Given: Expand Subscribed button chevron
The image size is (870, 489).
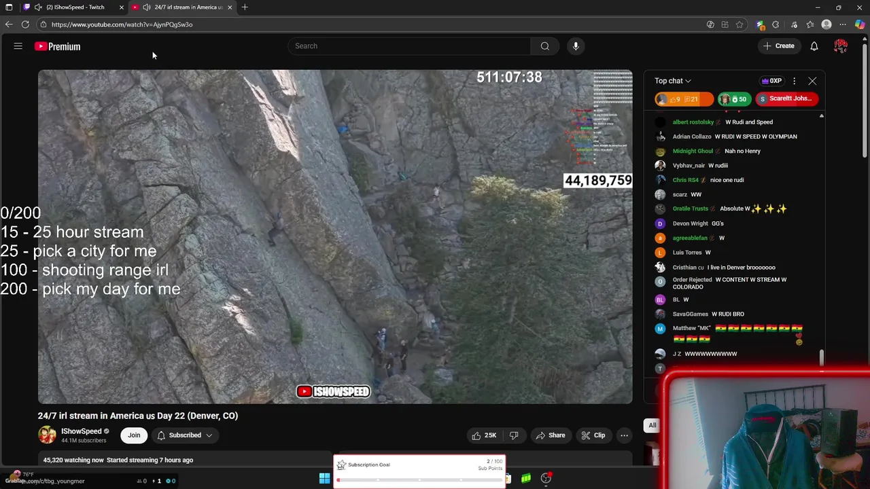Looking at the screenshot, I should click(x=209, y=435).
